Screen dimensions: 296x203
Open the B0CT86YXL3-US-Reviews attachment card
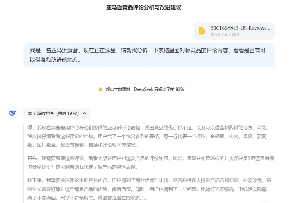point(234,31)
